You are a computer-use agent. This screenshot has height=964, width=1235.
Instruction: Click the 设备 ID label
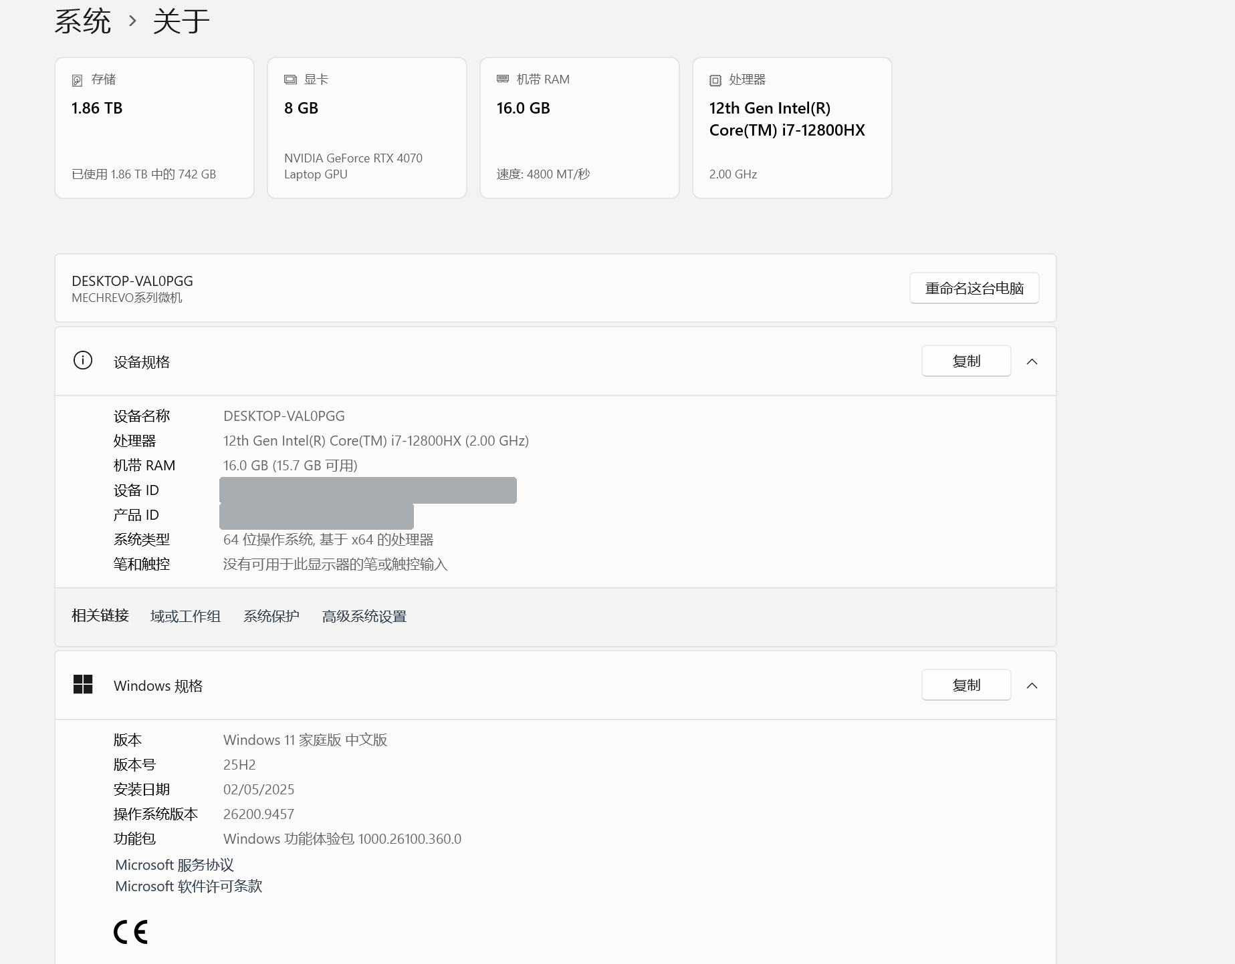pos(136,490)
